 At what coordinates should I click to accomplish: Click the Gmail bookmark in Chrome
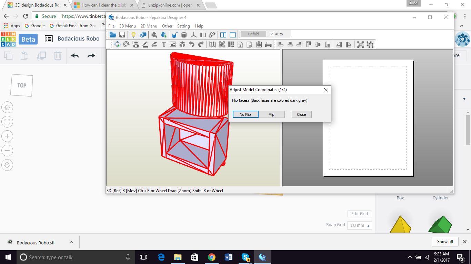click(73, 26)
